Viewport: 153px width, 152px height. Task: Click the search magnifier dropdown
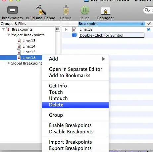(148, 10)
